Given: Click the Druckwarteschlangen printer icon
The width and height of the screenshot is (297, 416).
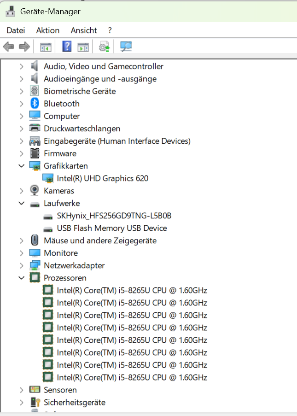Looking at the screenshot, I should (35, 129).
